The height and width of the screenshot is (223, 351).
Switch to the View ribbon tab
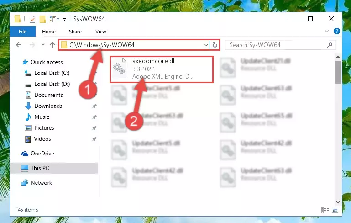click(101, 32)
